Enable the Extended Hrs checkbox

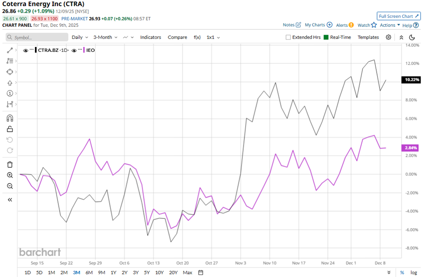(x=288, y=37)
